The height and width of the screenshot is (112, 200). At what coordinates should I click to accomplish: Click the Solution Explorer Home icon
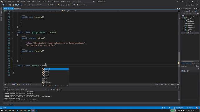[x=187, y=11]
